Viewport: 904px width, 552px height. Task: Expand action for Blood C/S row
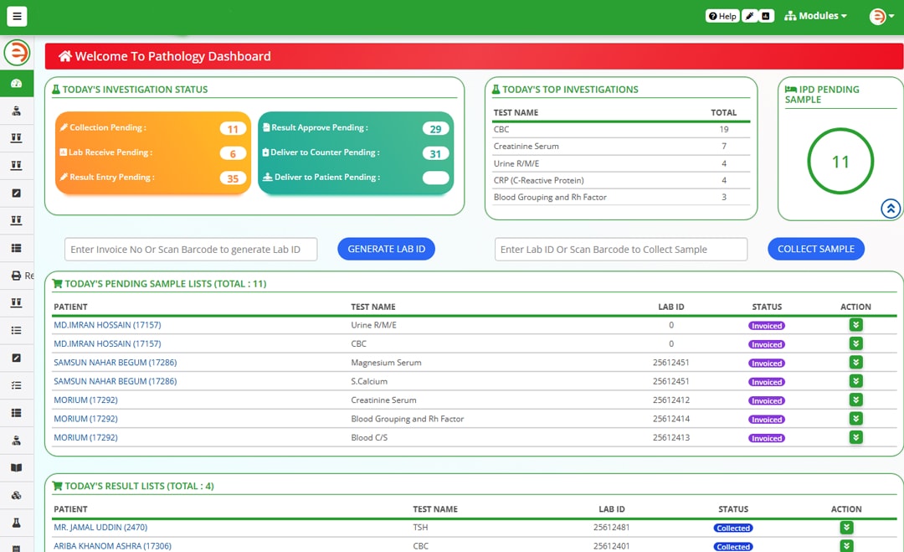(x=855, y=437)
